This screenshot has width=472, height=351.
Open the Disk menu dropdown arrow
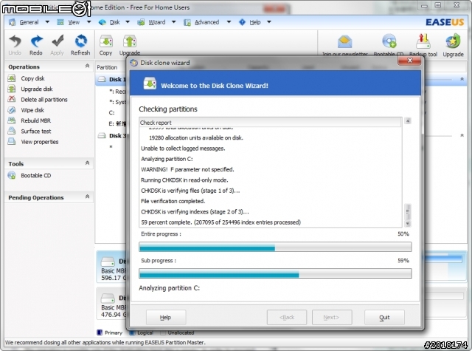[x=128, y=22]
